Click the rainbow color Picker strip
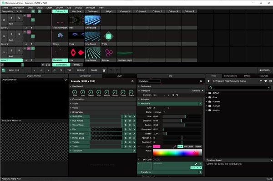 tap(177, 153)
